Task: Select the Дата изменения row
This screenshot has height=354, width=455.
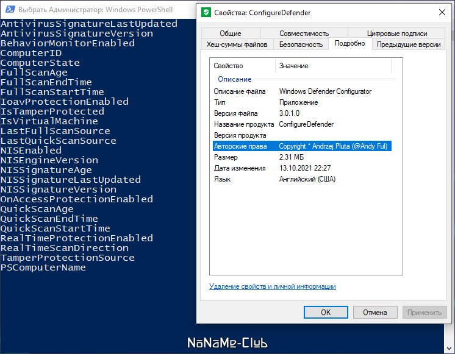Action: pos(302,168)
